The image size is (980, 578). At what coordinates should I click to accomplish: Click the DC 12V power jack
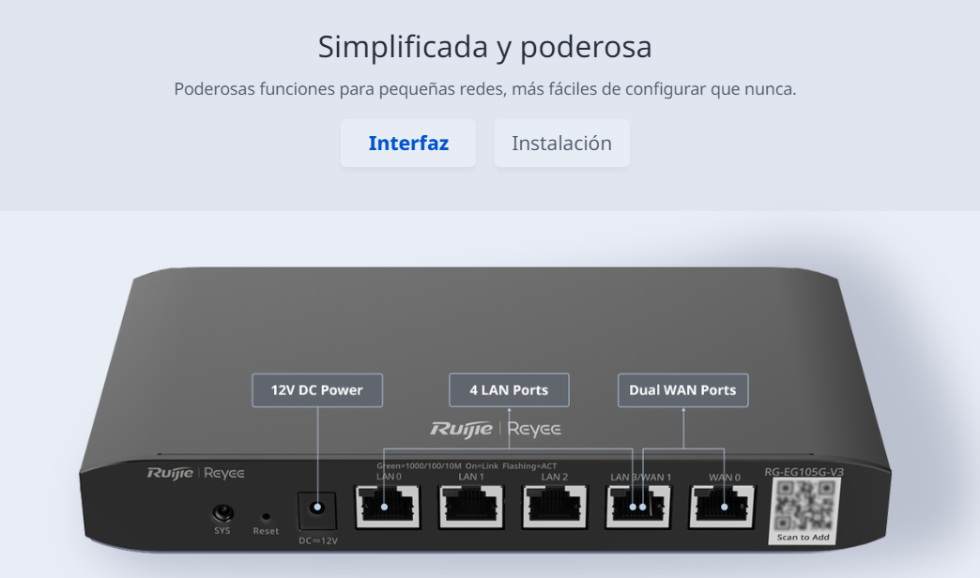tap(317, 508)
